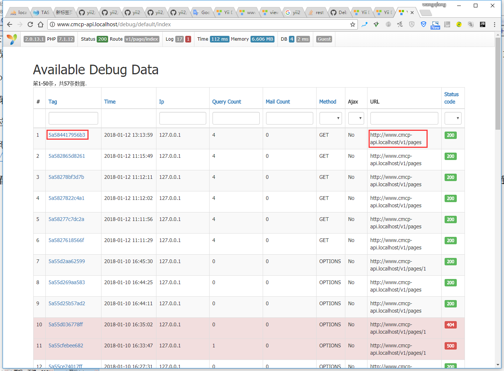504x371 pixels.
Task: Go to browser home page icon
Action: pos(41,24)
